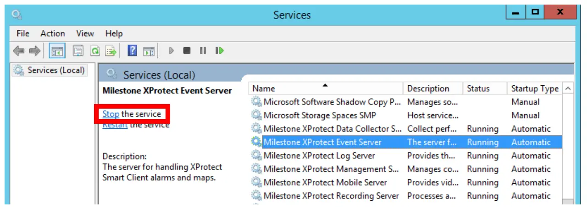Click the Start Service play icon
This screenshot has height=209, width=587.
172,50
